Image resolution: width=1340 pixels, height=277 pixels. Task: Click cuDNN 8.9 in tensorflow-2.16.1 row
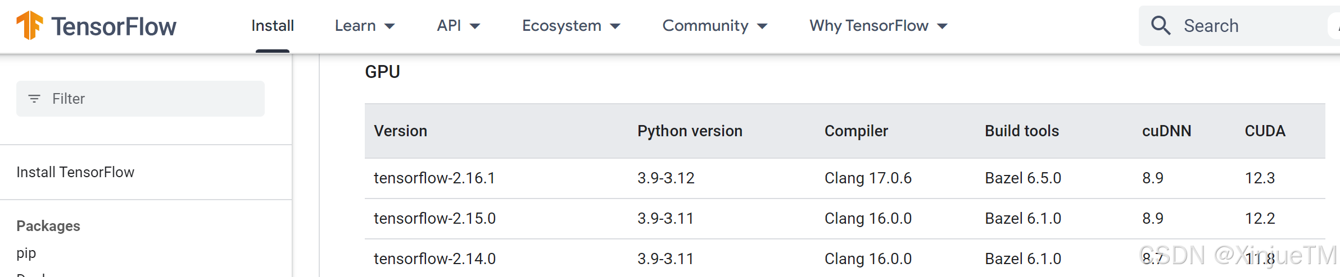1153,178
